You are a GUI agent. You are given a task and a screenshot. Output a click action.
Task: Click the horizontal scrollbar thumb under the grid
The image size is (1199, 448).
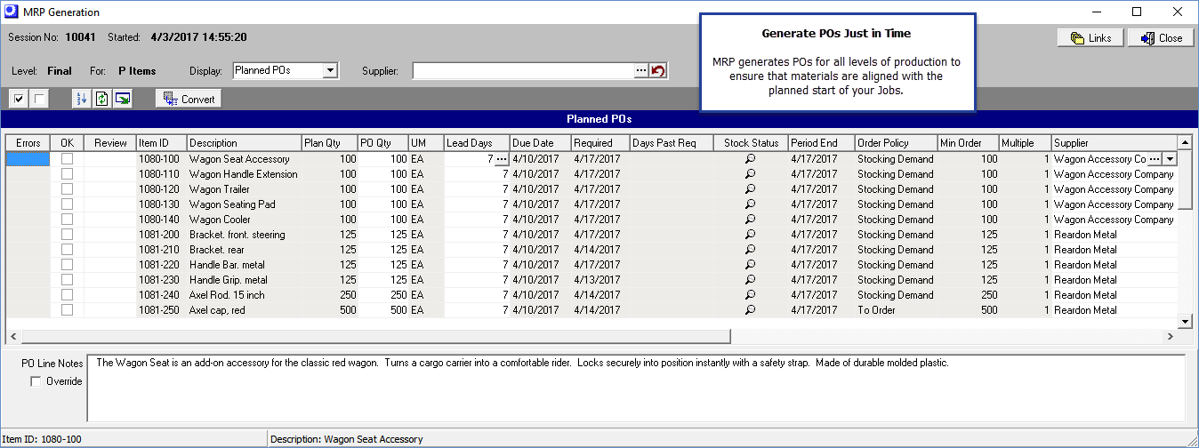(375, 337)
